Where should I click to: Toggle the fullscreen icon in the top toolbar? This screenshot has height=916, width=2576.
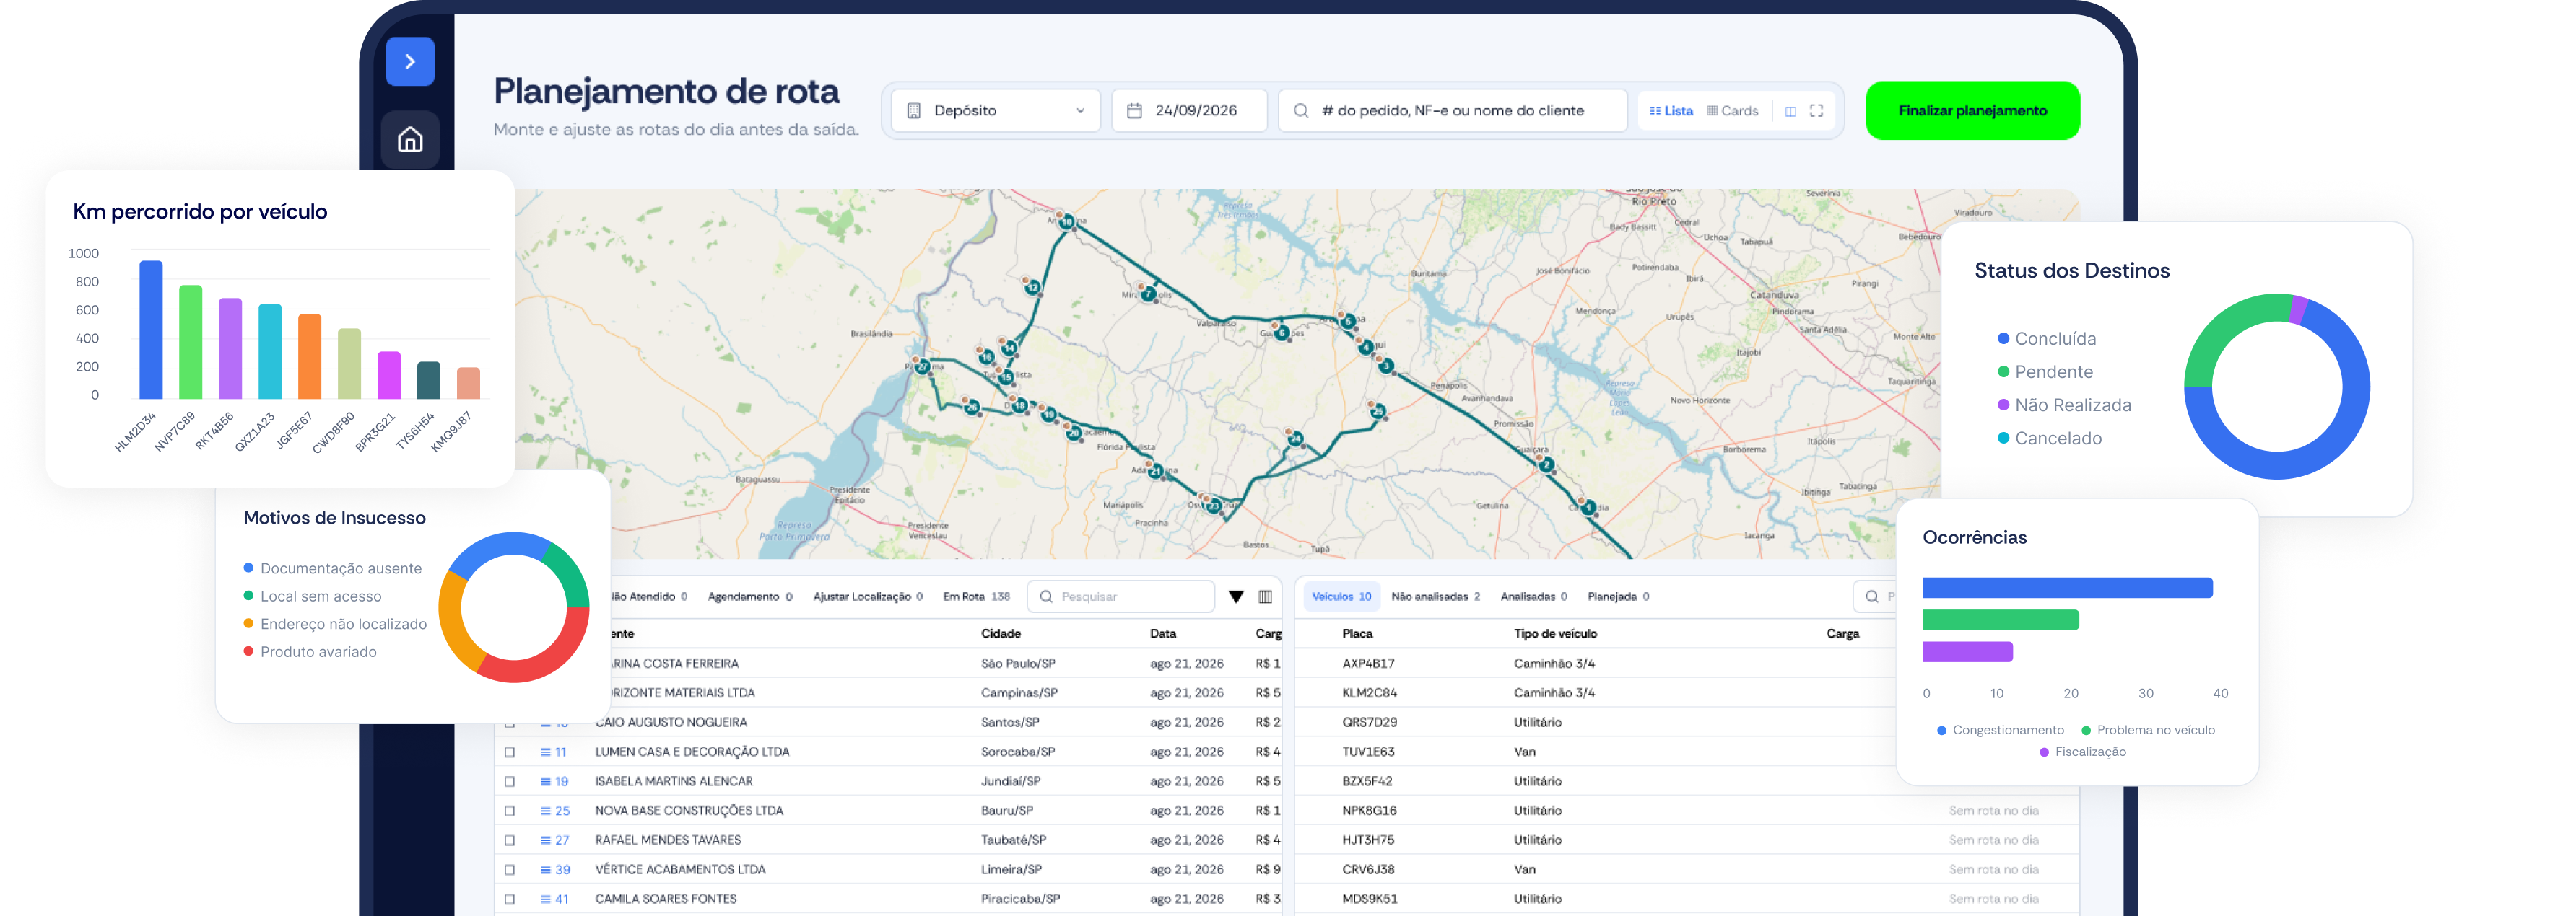(1816, 111)
